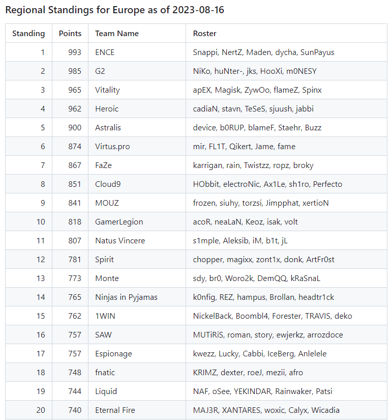Click the Standing column header

tap(28, 34)
